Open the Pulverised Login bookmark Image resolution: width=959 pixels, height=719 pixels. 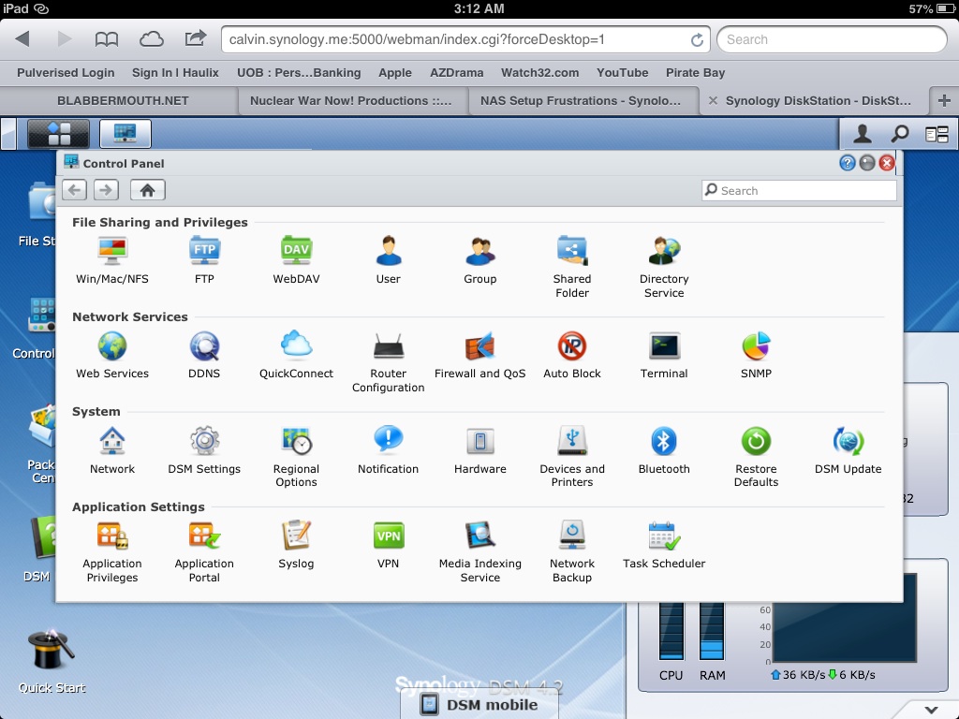66,73
